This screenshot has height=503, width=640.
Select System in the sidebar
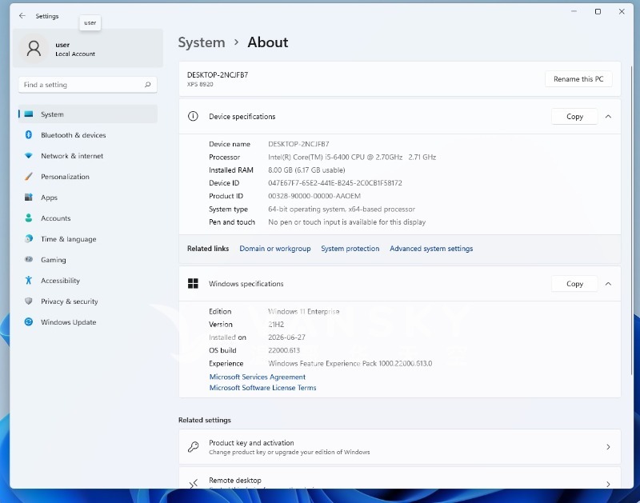click(x=88, y=114)
